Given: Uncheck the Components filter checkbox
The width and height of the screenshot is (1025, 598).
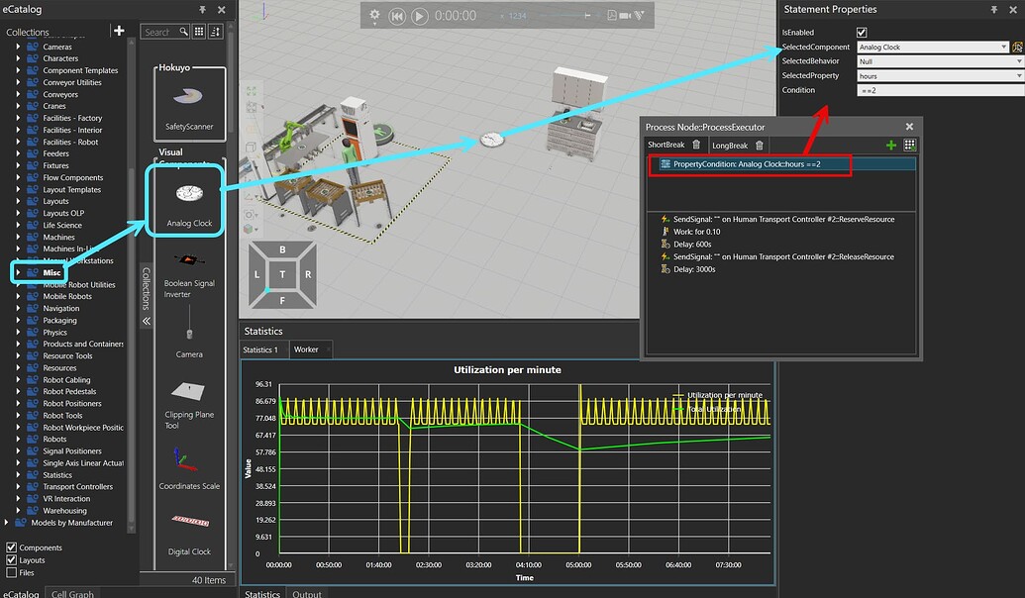Looking at the screenshot, I should pos(12,548).
